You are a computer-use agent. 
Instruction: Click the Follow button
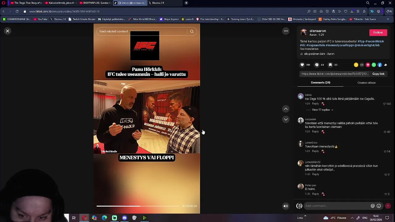coord(378,33)
